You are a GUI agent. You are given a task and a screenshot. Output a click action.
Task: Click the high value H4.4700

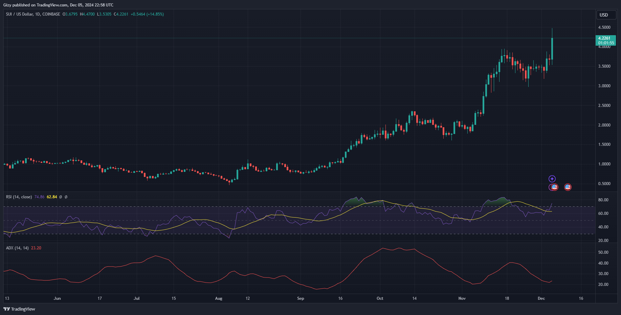point(87,14)
